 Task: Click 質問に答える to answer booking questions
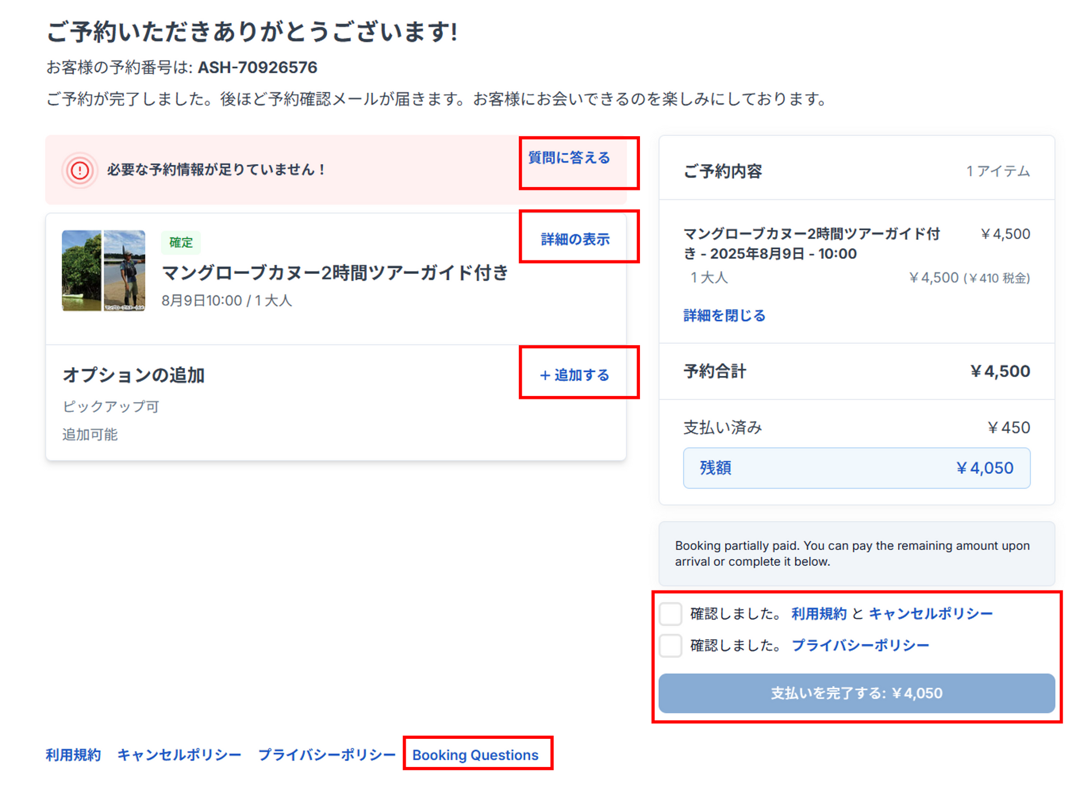click(569, 158)
